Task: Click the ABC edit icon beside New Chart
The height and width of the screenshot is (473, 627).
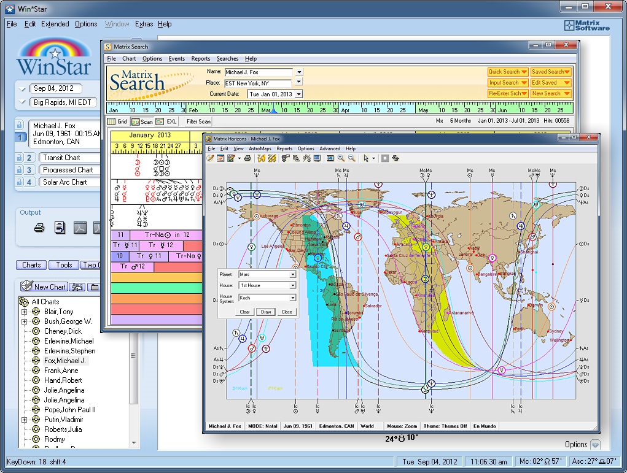Action: 77,287
